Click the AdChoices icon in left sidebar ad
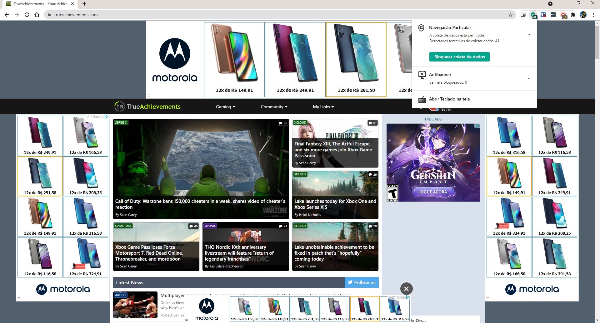The width and height of the screenshot is (600, 323). 106,117
